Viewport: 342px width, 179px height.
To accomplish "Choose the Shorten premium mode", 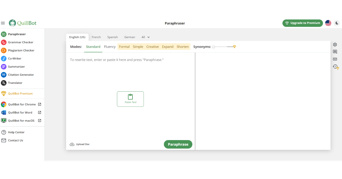I will (183, 47).
